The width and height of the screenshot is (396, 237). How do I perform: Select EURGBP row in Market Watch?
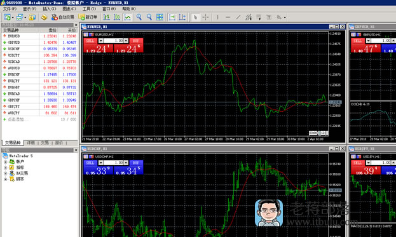pyautogui.click(x=39, y=87)
